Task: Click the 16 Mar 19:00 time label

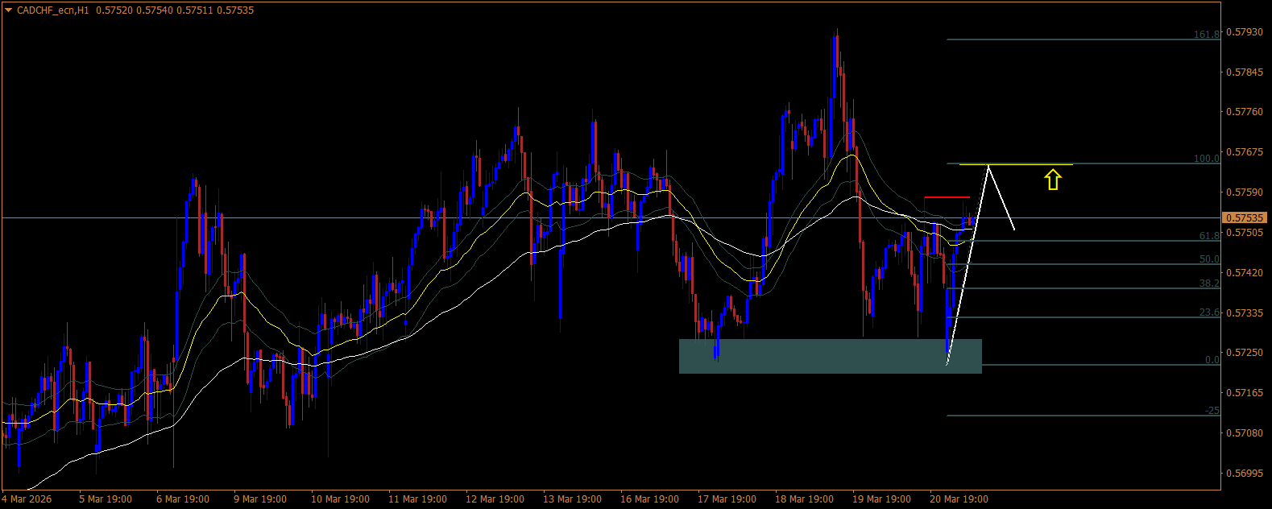Action: 649,499
